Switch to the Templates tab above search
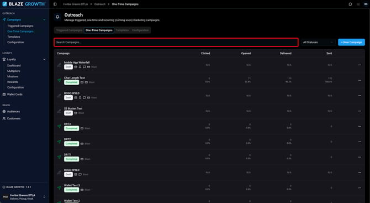The image size is (370, 203). (x=122, y=30)
